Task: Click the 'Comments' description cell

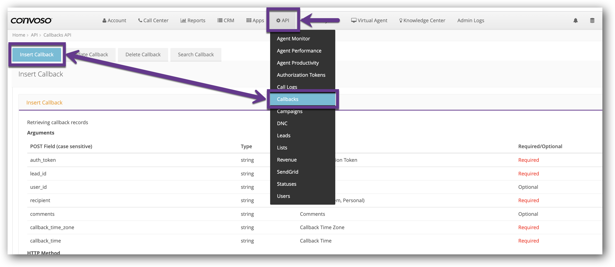Action: (x=312, y=214)
